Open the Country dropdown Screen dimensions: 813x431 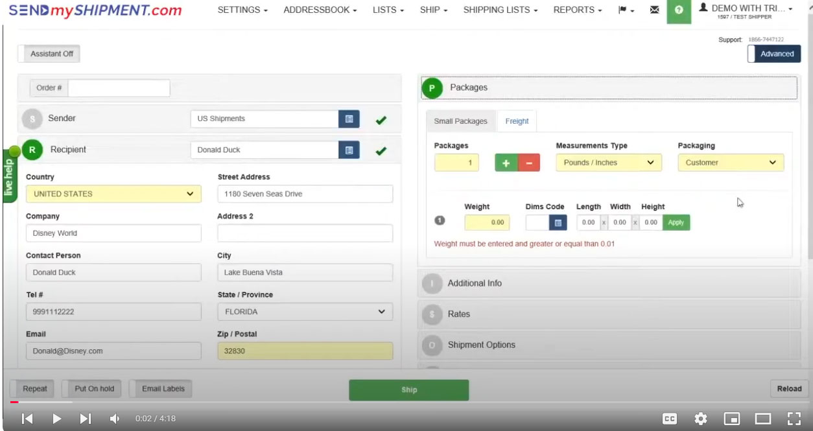113,194
